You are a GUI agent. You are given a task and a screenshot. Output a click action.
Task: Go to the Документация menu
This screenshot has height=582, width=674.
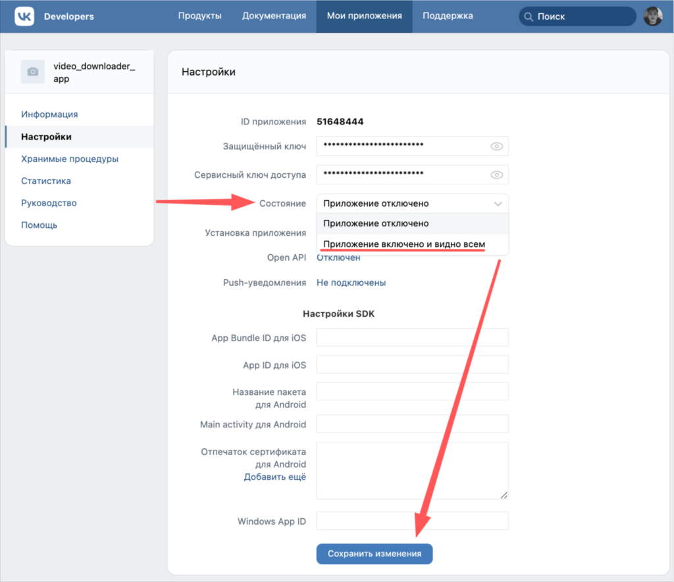[274, 16]
